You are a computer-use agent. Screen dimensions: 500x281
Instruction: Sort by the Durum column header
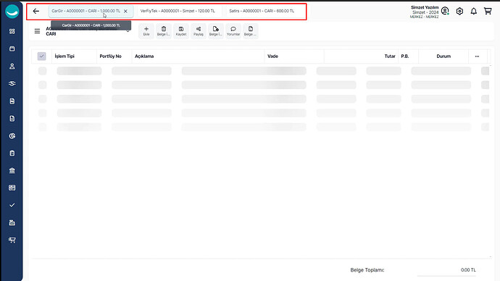tap(443, 56)
